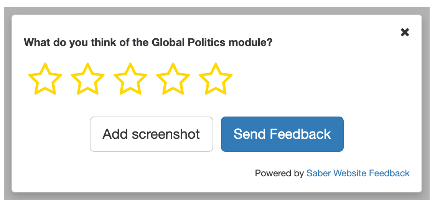Submit the feedback form
The height and width of the screenshot is (207, 435).
(282, 134)
